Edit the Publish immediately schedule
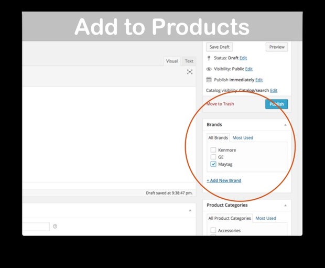 click(259, 80)
